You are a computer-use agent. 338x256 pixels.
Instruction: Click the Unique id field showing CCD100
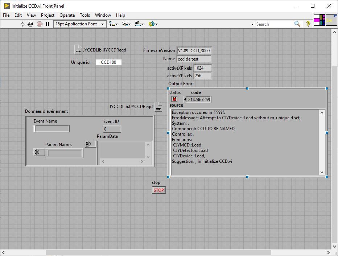pyautogui.click(x=108, y=62)
